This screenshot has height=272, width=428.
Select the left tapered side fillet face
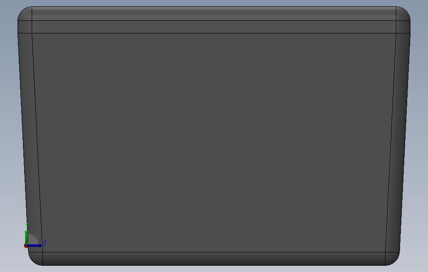click(30, 142)
